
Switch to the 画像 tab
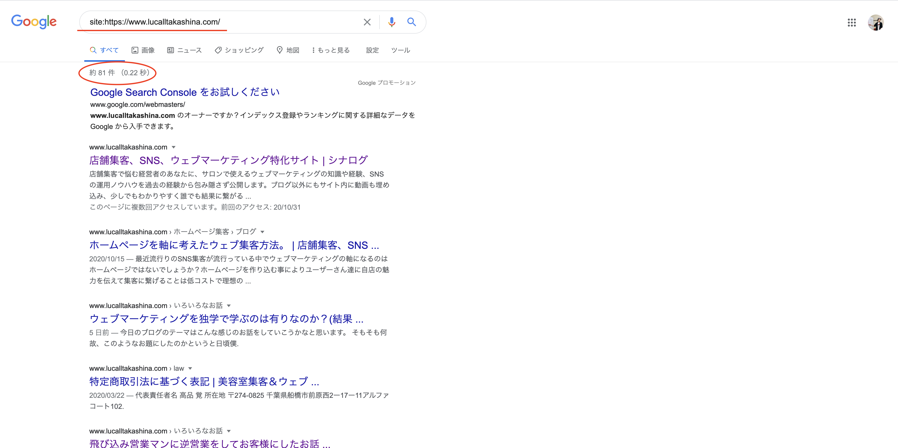pyautogui.click(x=143, y=50)
